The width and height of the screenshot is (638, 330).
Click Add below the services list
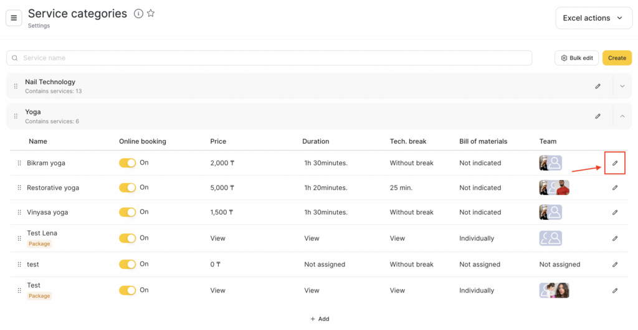320,319
